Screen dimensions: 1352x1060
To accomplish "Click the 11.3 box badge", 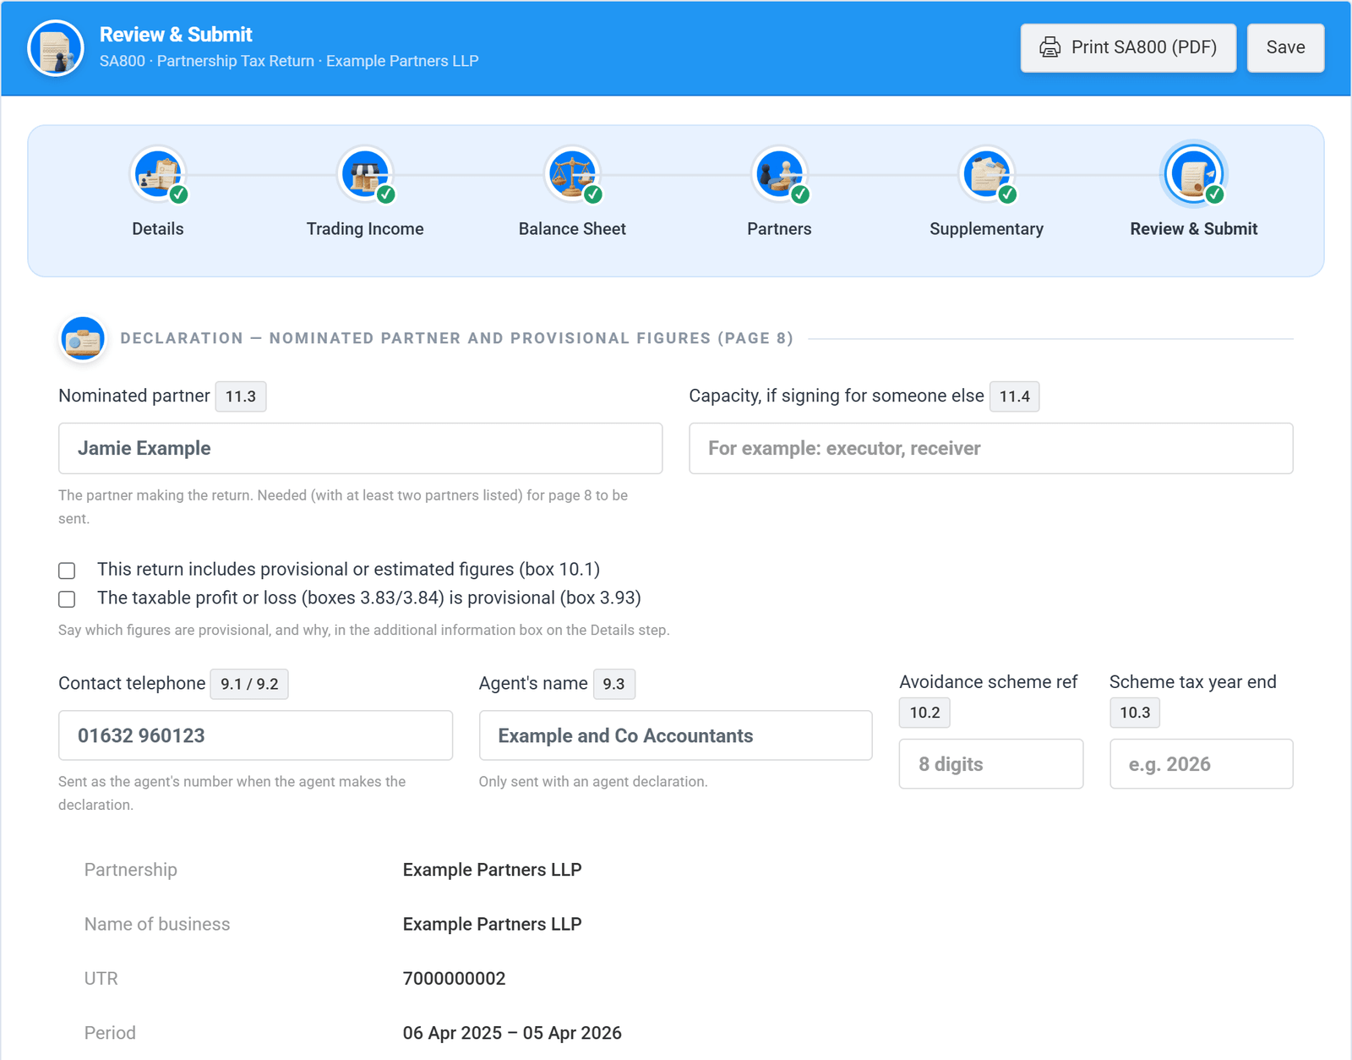I will 241,396.
